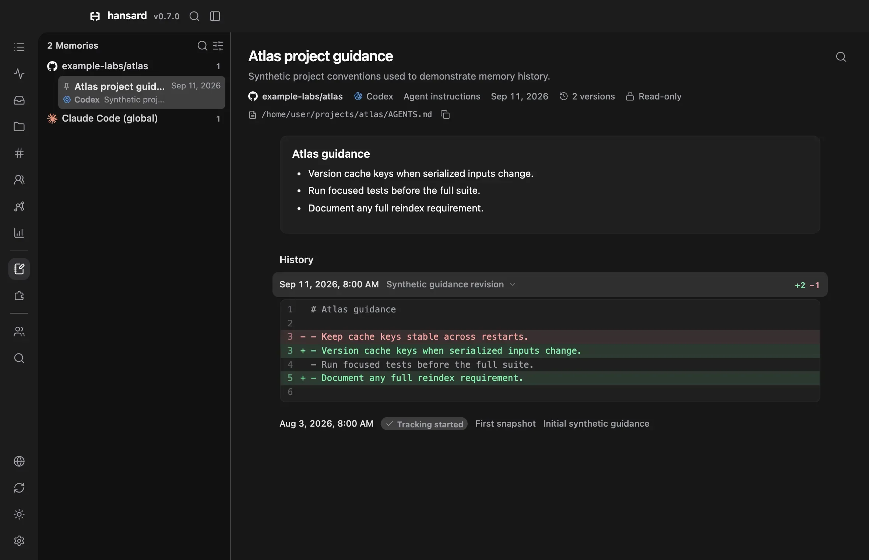Viewport: 869px width, 560px height.
Task: Open global search in the top bar
Action: coord(194,16)
